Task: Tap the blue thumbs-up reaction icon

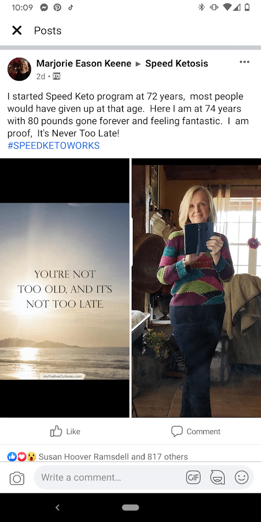Action: [x=12, y=457]
